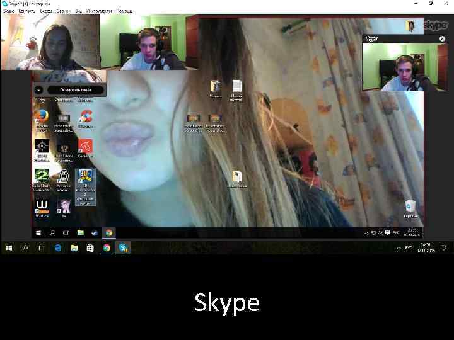Click the volume icon in shared screen tray
The height and width of the screenshot is (340, 454).
tap(380, 233)
